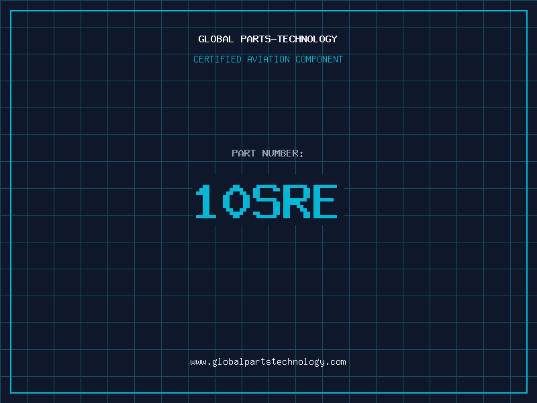Image resolution: width=537 pixels, height=403 pixels.
Task: Click the .com ending of the website URL
Action: (x=336, y=362)
